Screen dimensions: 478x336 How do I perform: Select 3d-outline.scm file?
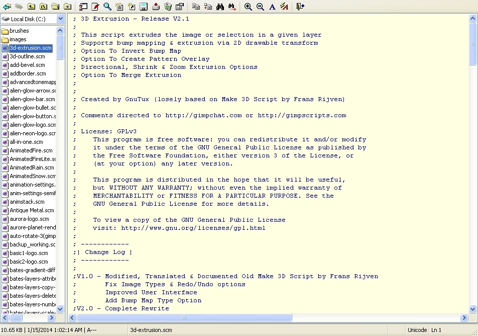pos(27,56)
